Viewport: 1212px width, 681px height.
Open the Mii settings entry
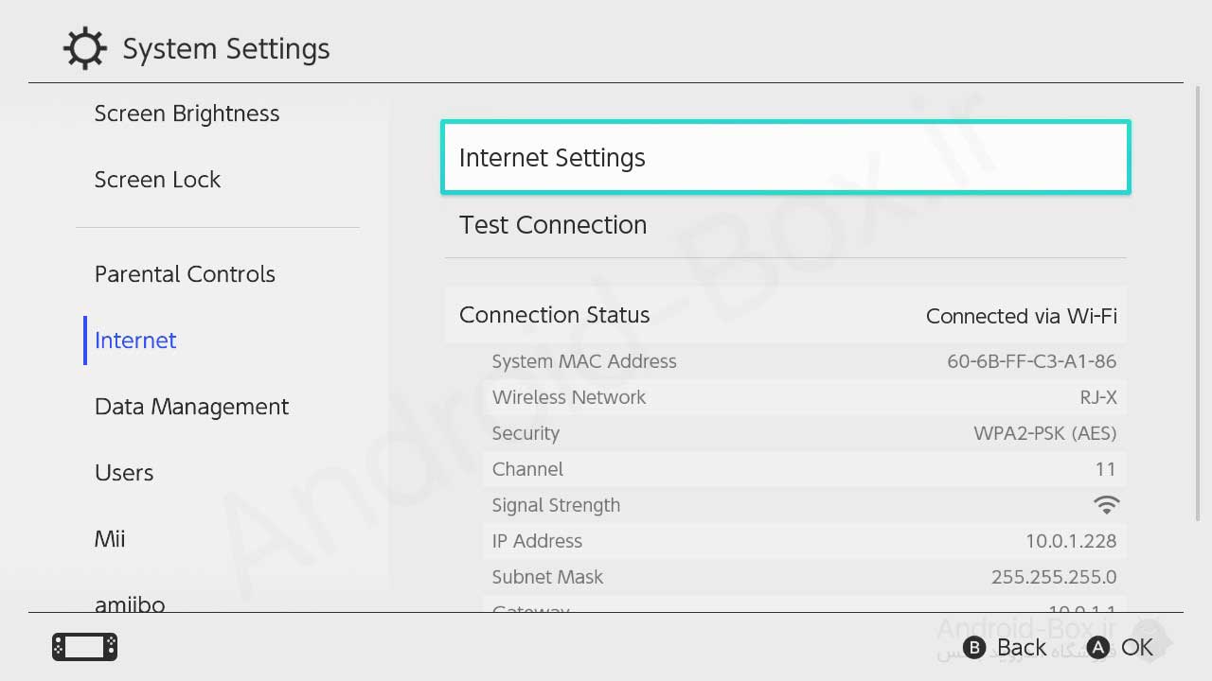click(110, 539)
